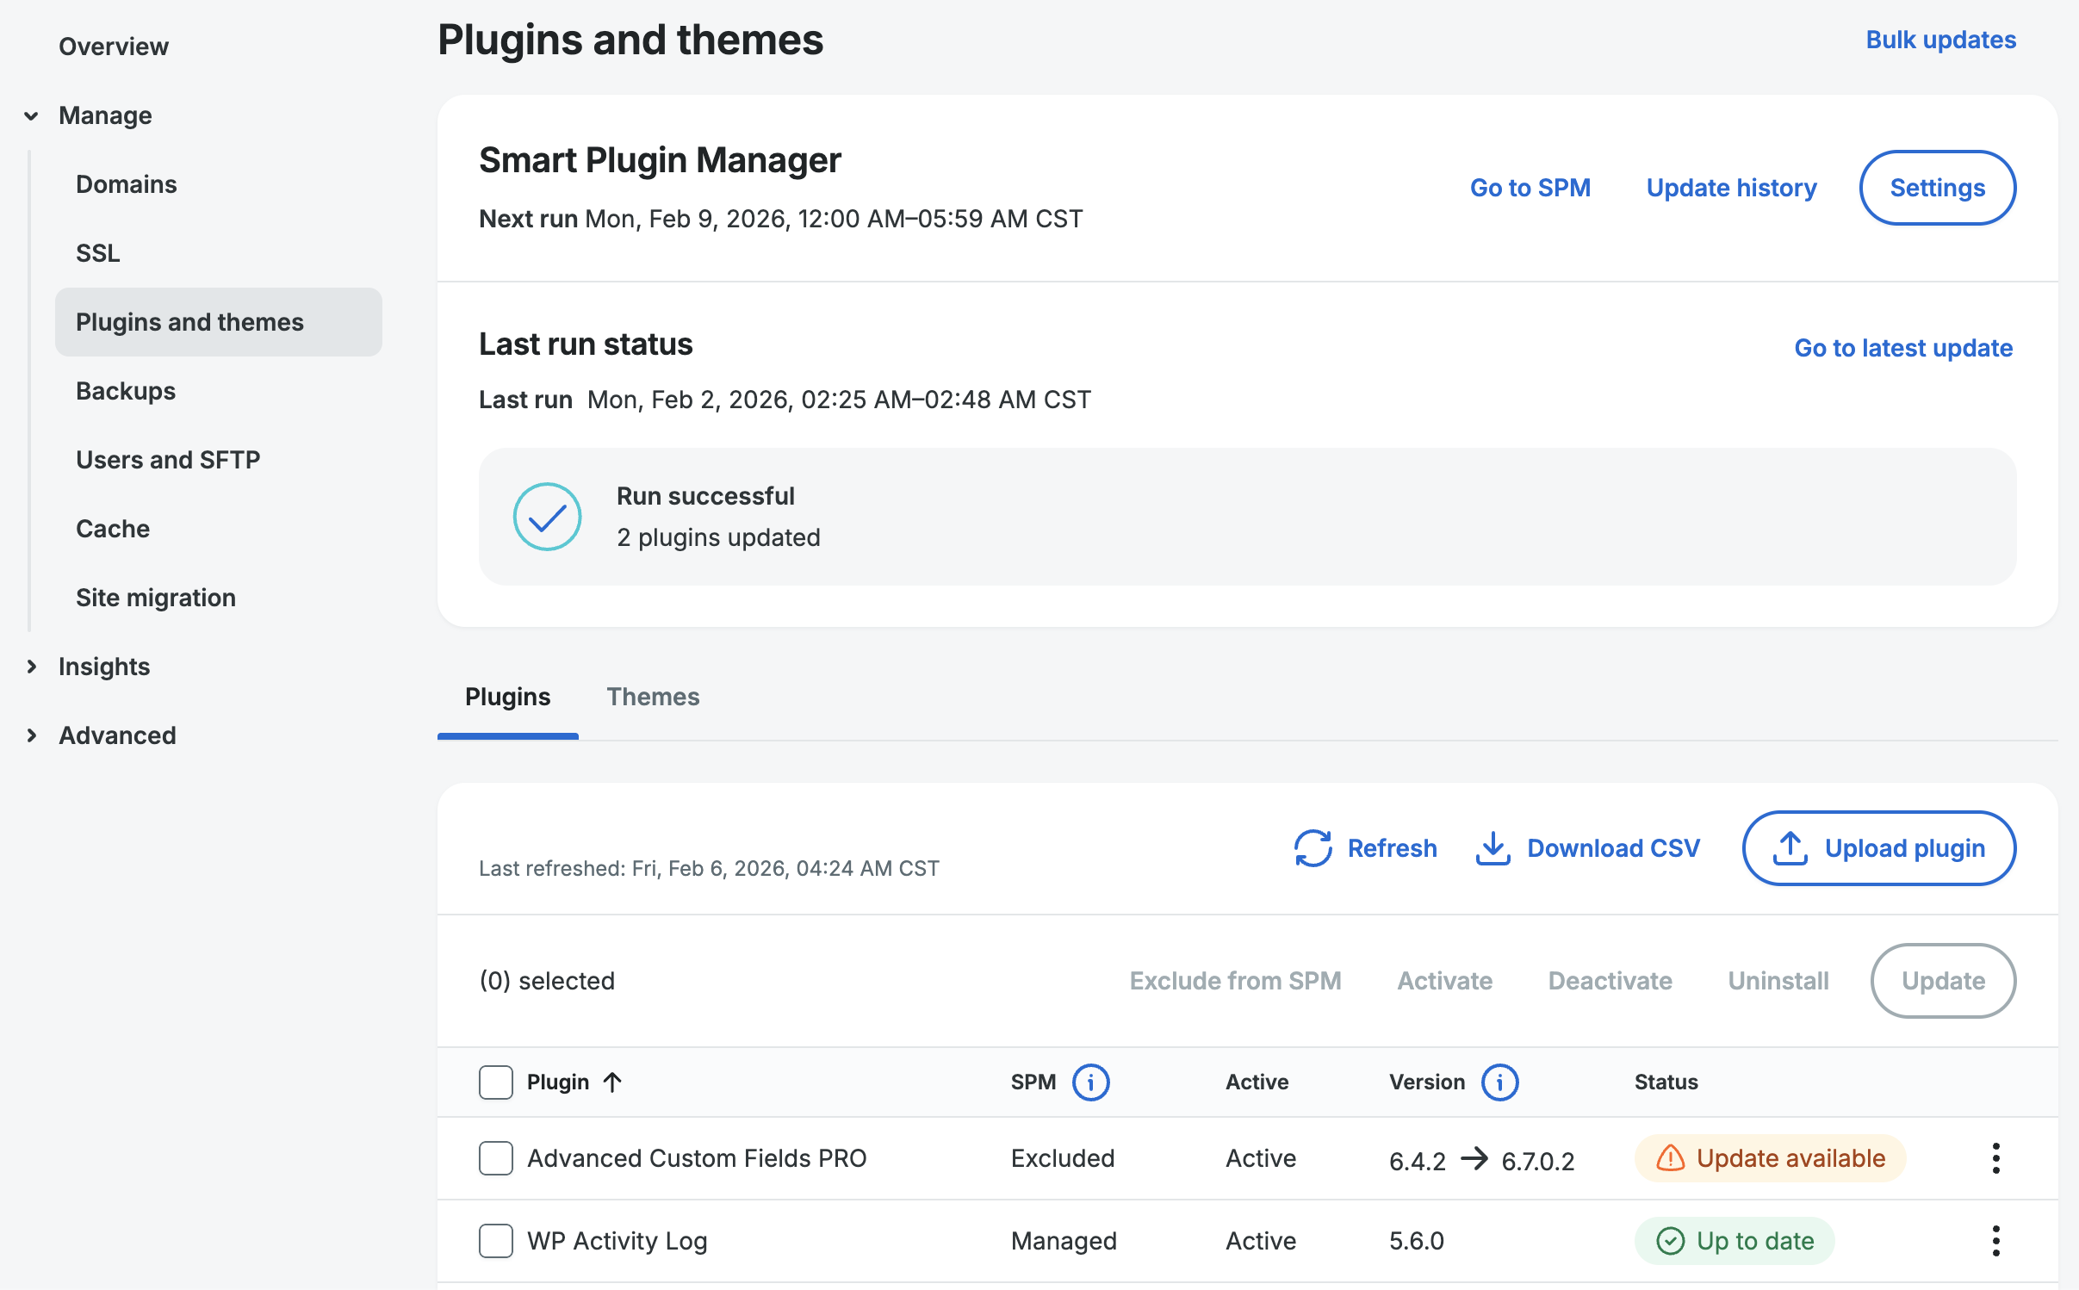Select Advanced Custom Fields PRO checkbox

(496, 1158)
